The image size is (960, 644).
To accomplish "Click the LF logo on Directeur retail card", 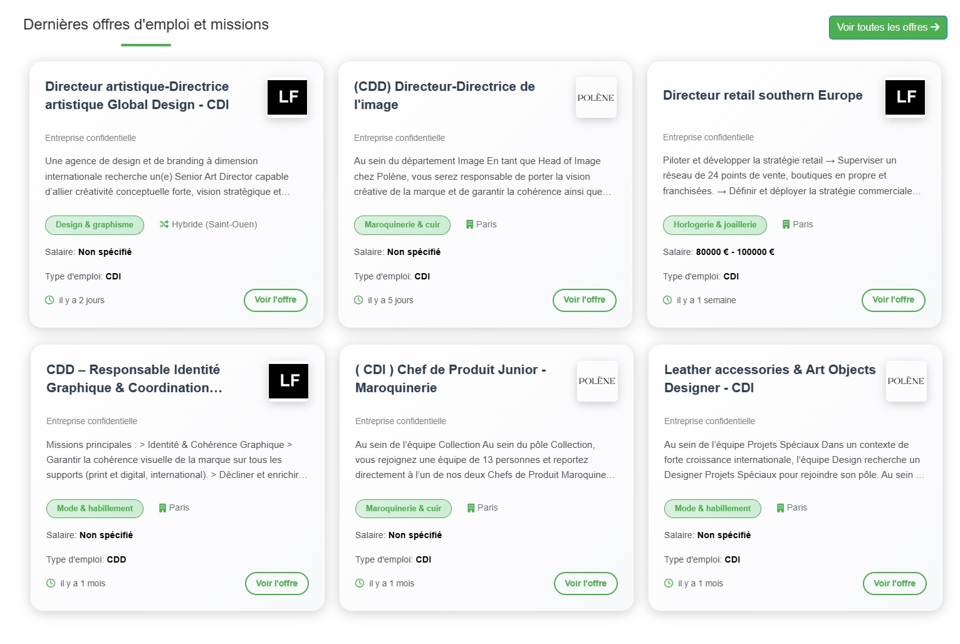I will 905,97.
